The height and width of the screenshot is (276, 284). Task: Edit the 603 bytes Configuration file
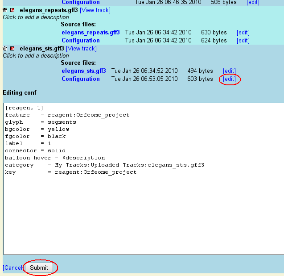coord(229,79)
